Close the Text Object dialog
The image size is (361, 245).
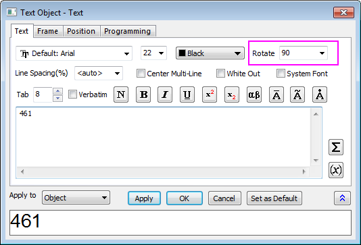point(343,12)
